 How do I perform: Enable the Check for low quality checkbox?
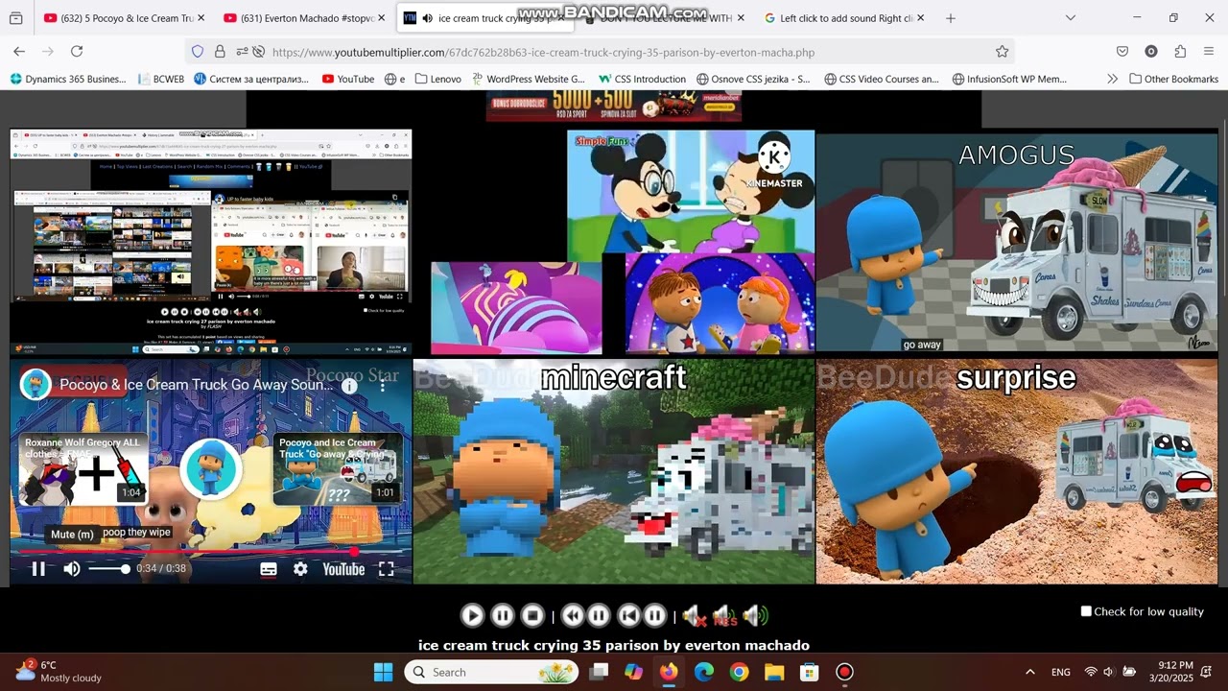tap(1086, 611)
